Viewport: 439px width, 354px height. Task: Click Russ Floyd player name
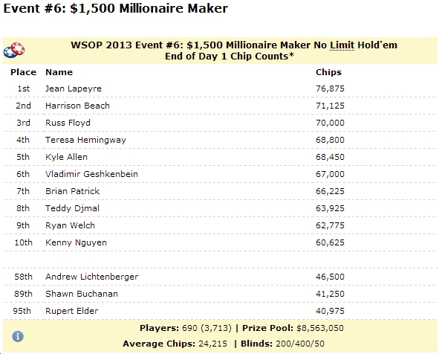[68, 123]
